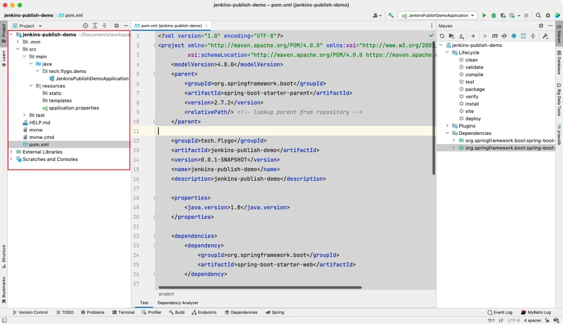Hide the Project panel with minus icon
Viewport: 563px width, 324px height.
[x=126, y=26]
